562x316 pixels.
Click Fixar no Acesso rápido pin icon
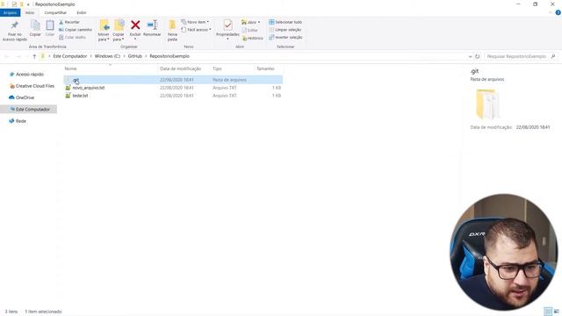click(x=15, y=25)
